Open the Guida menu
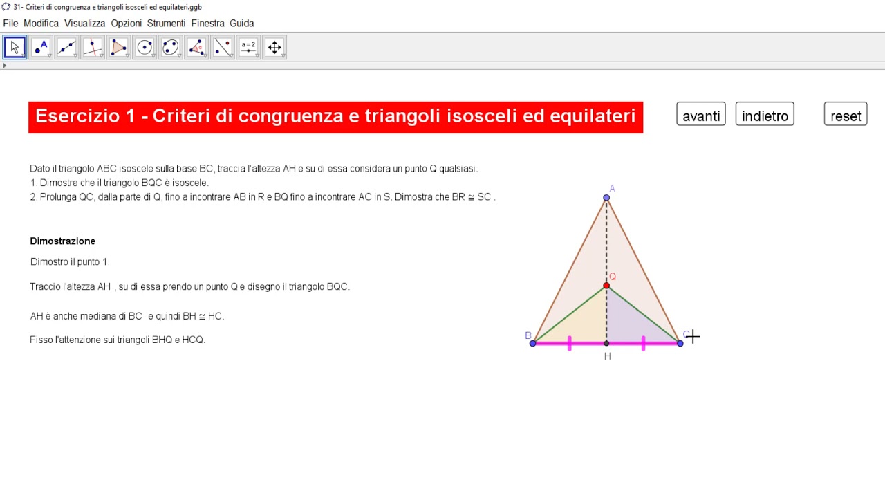 [242, 23]
